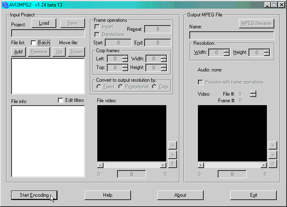Click the output video preview pane
This screenshot has height=207, width=287.
pyautogui.click(x=232, y=133)
